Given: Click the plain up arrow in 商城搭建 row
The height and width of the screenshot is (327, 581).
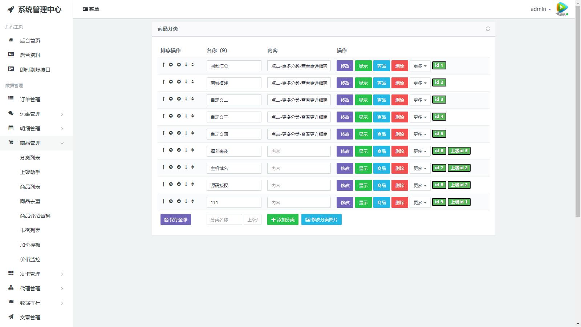Looking at the screenshot, I should coord(163,82).
